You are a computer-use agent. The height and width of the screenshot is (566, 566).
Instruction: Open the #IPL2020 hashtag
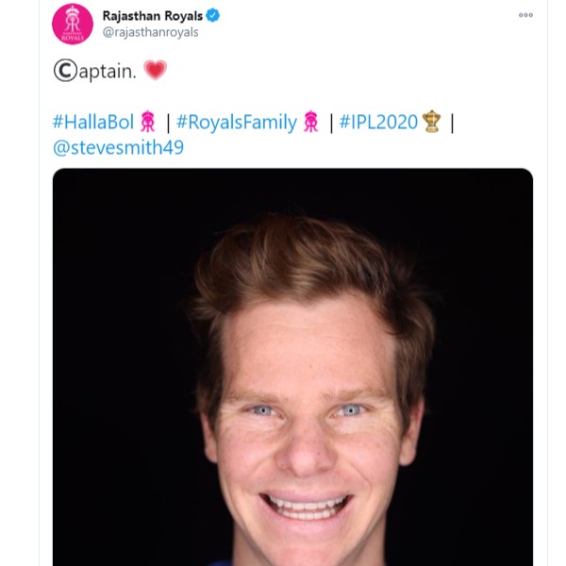coord(378,122)
